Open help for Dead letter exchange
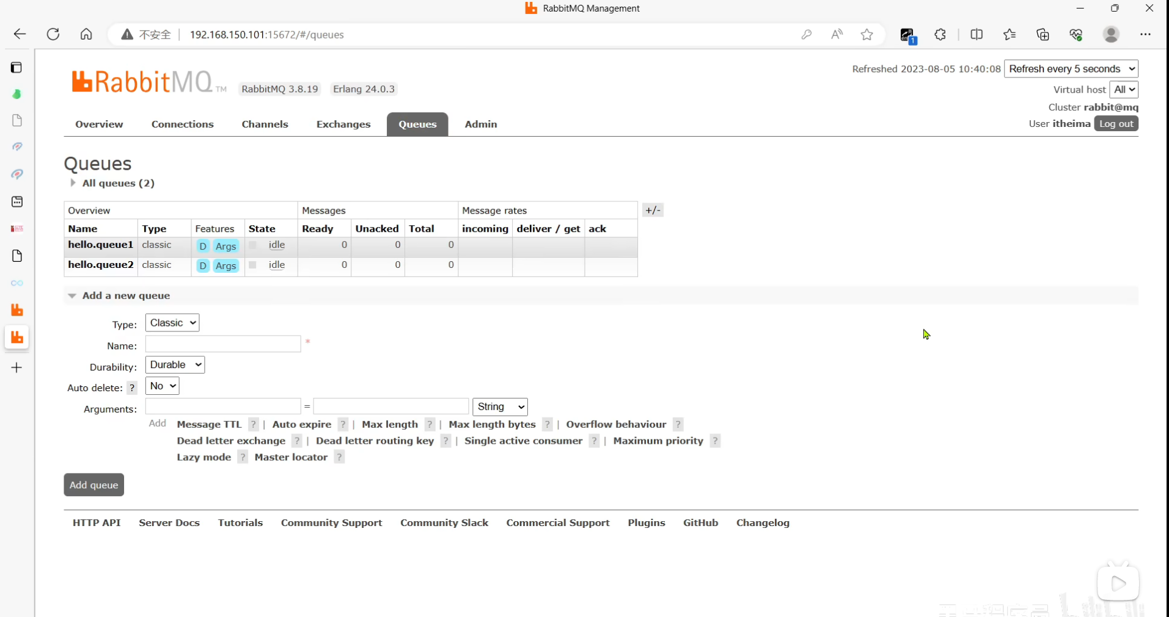The height and width of the screenshot is (617, 1169). click(x=297, y=441)
